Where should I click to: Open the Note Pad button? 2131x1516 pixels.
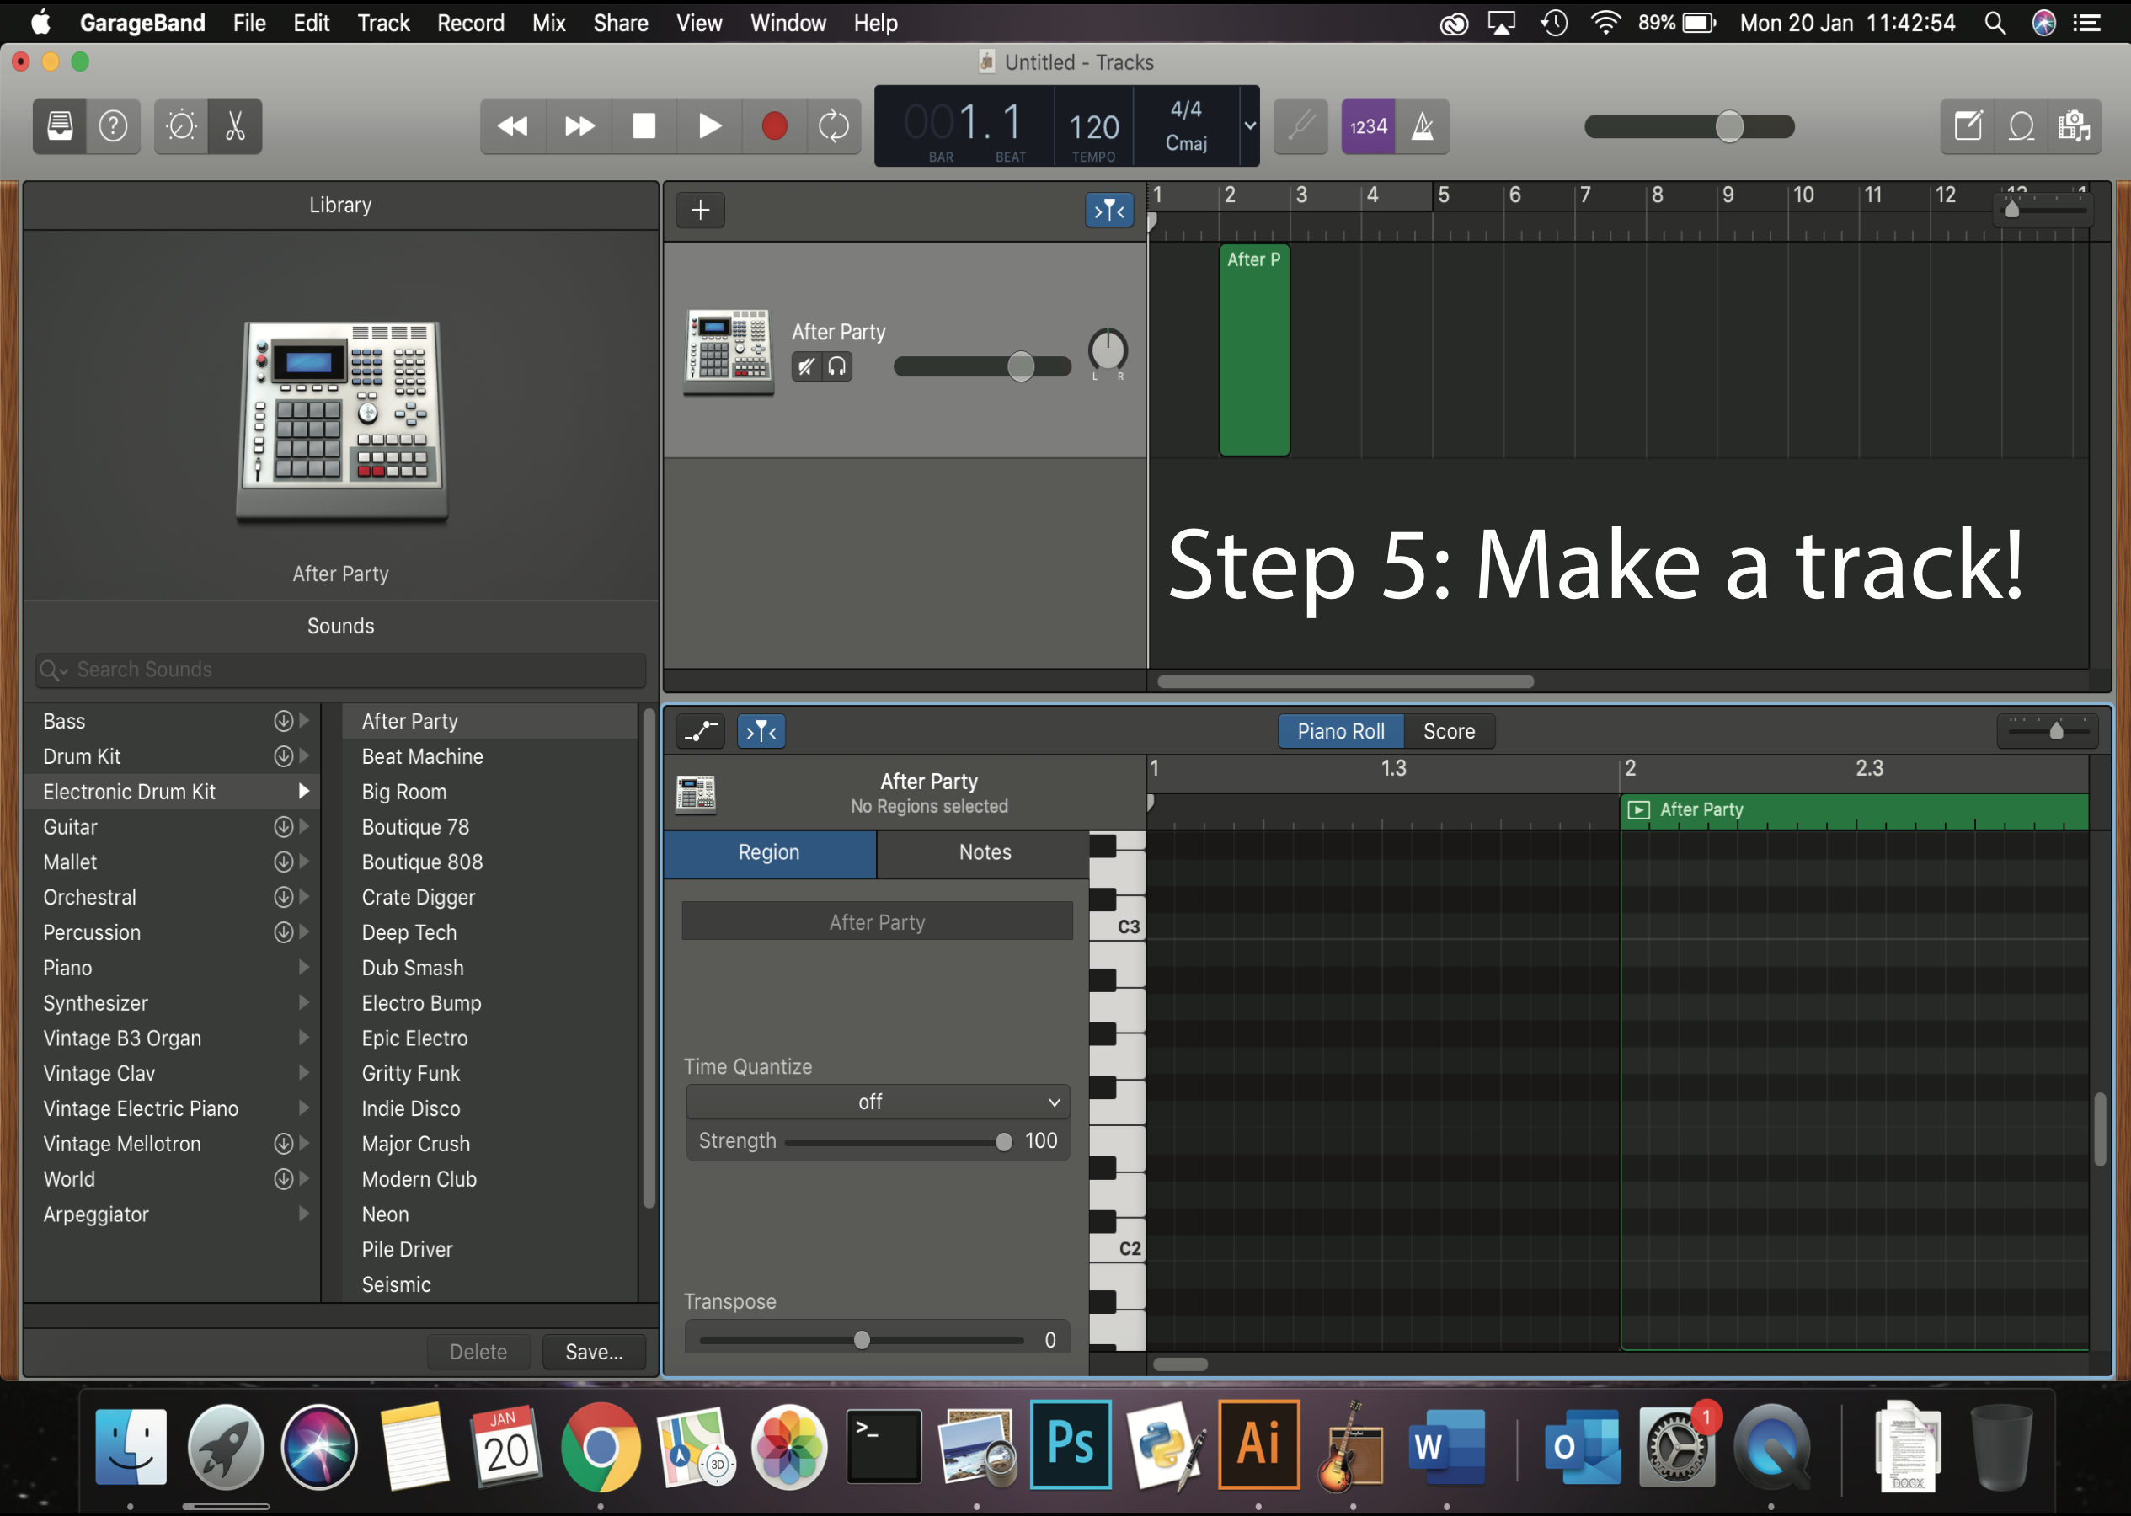pos(1968,126)
